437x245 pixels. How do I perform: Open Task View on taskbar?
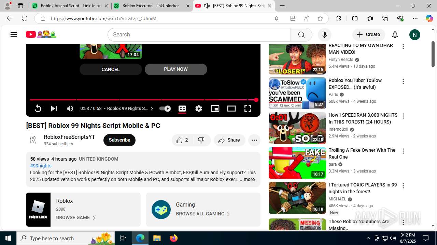pos(123,238)
